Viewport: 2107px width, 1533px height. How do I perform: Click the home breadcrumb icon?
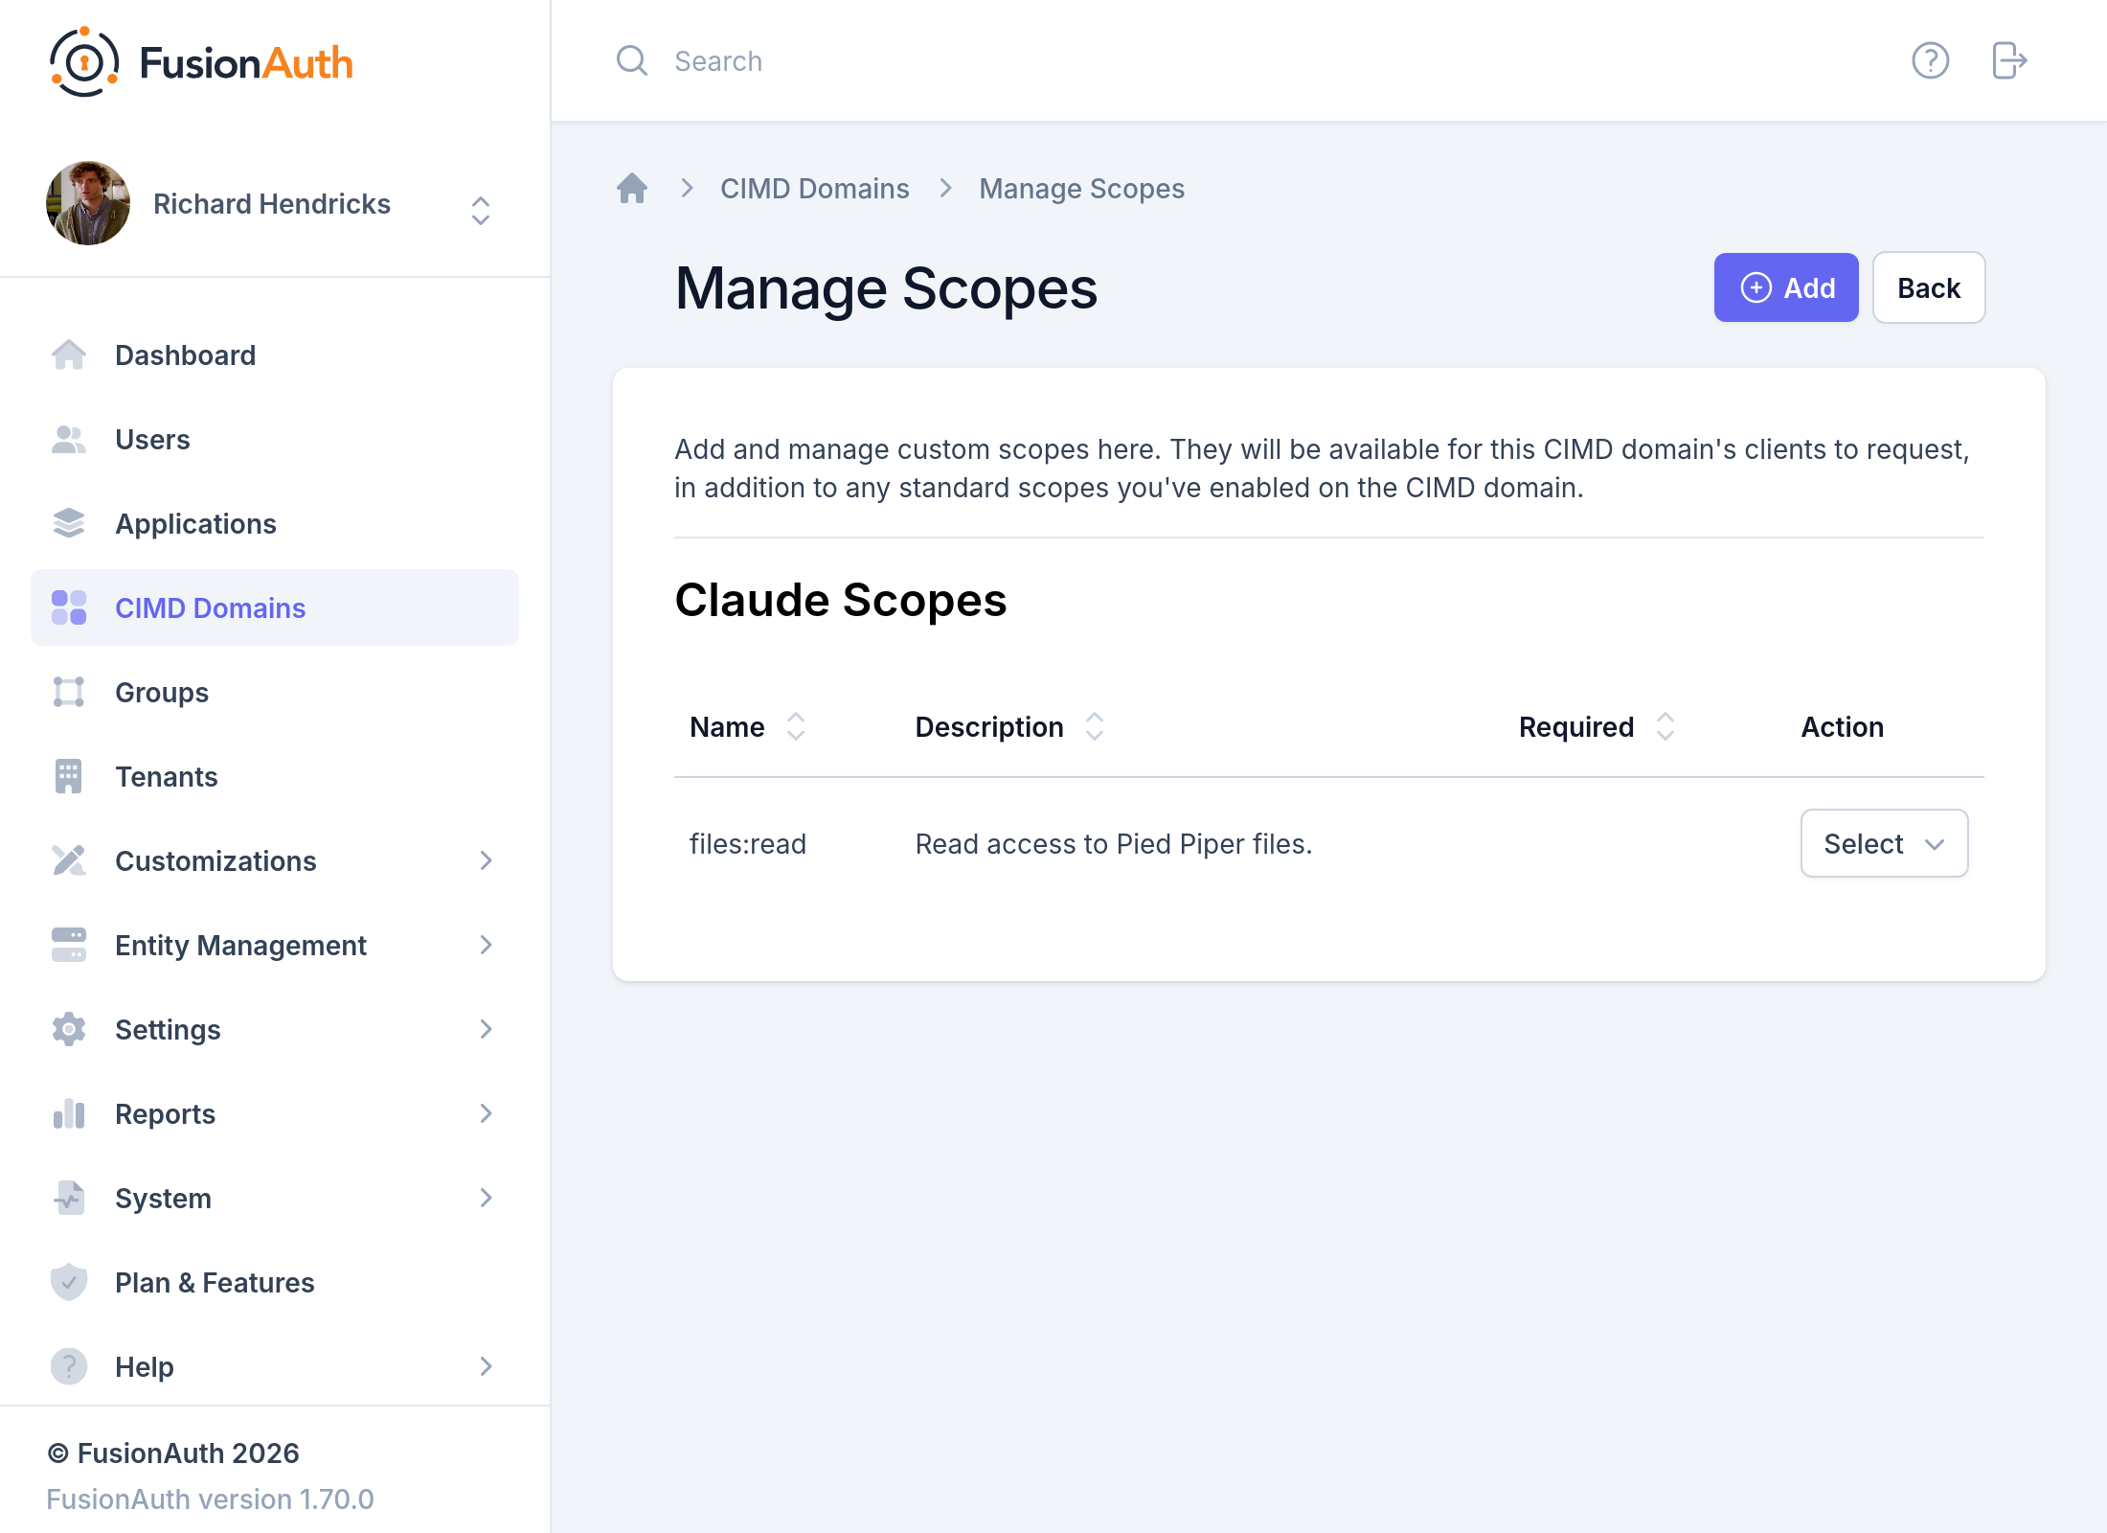[632, 188]
